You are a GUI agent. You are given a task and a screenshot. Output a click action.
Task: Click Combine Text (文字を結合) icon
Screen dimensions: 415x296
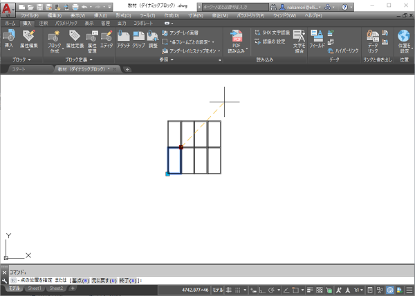(299, 37)
